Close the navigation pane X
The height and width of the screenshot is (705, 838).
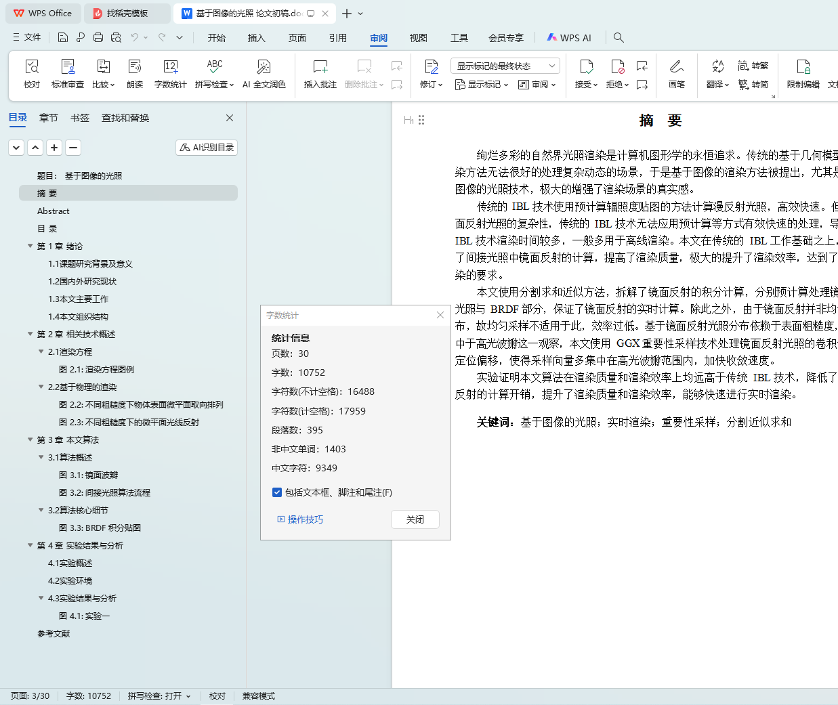click(x=230, y=118)
